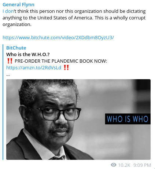155x169 pixels.
Task: Open the black-and-white video preview thumbnail
Action: tap(78, 120)
